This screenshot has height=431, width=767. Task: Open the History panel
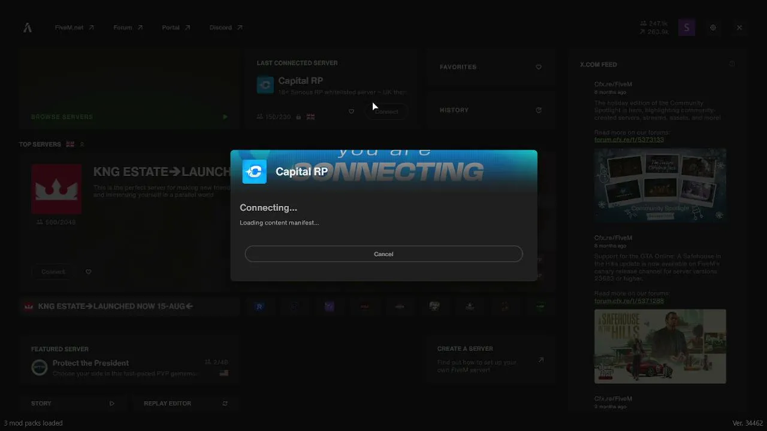pyautogui.click(x=490, y=110)
